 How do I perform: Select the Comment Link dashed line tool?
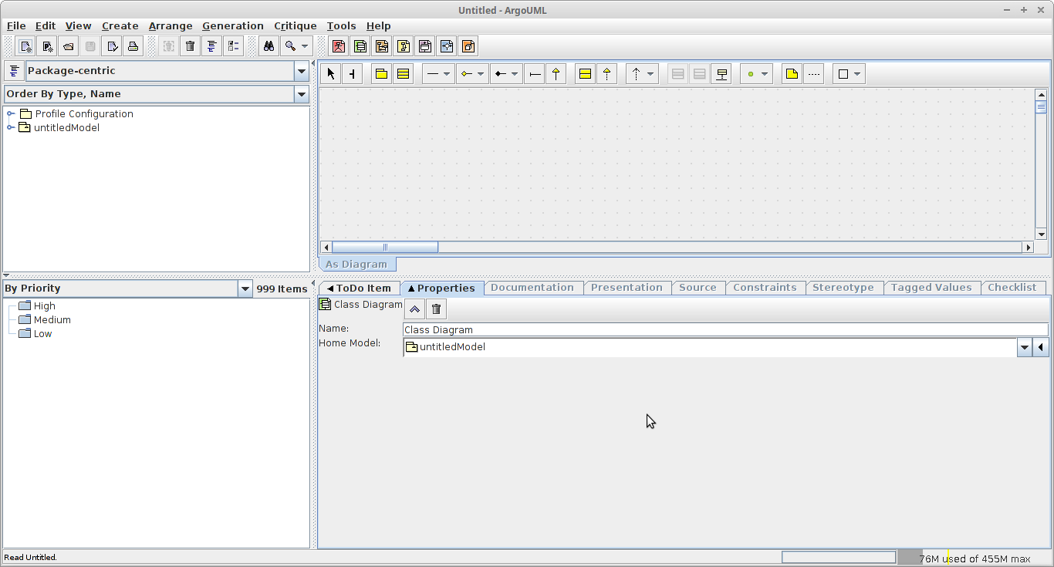point(813,74)
